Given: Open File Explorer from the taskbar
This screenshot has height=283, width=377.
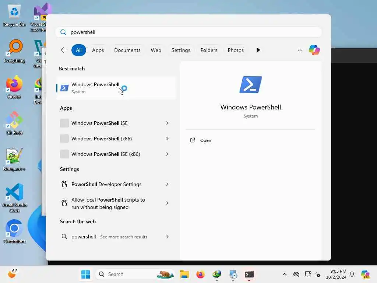Looking at the screenshot, I should (184, 274).
